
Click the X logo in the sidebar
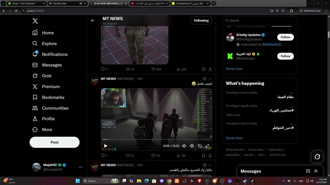click(35, 21)
